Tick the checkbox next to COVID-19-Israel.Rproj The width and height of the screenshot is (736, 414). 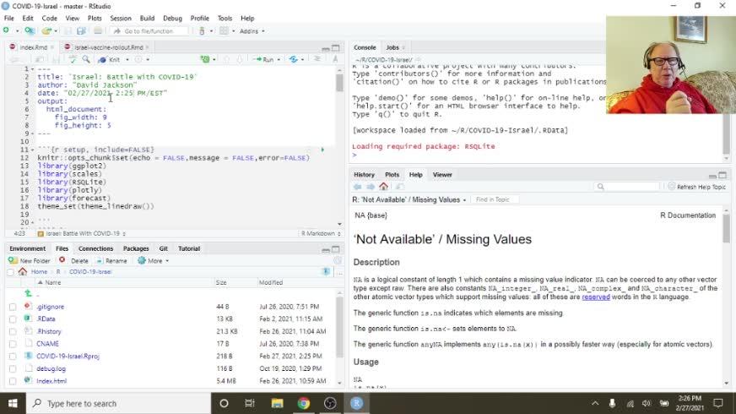pyautogui.click(x=13, y=357)
